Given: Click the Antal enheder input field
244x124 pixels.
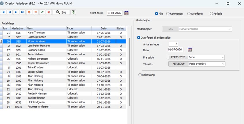Looking at the screenshot, I should 173,44.
